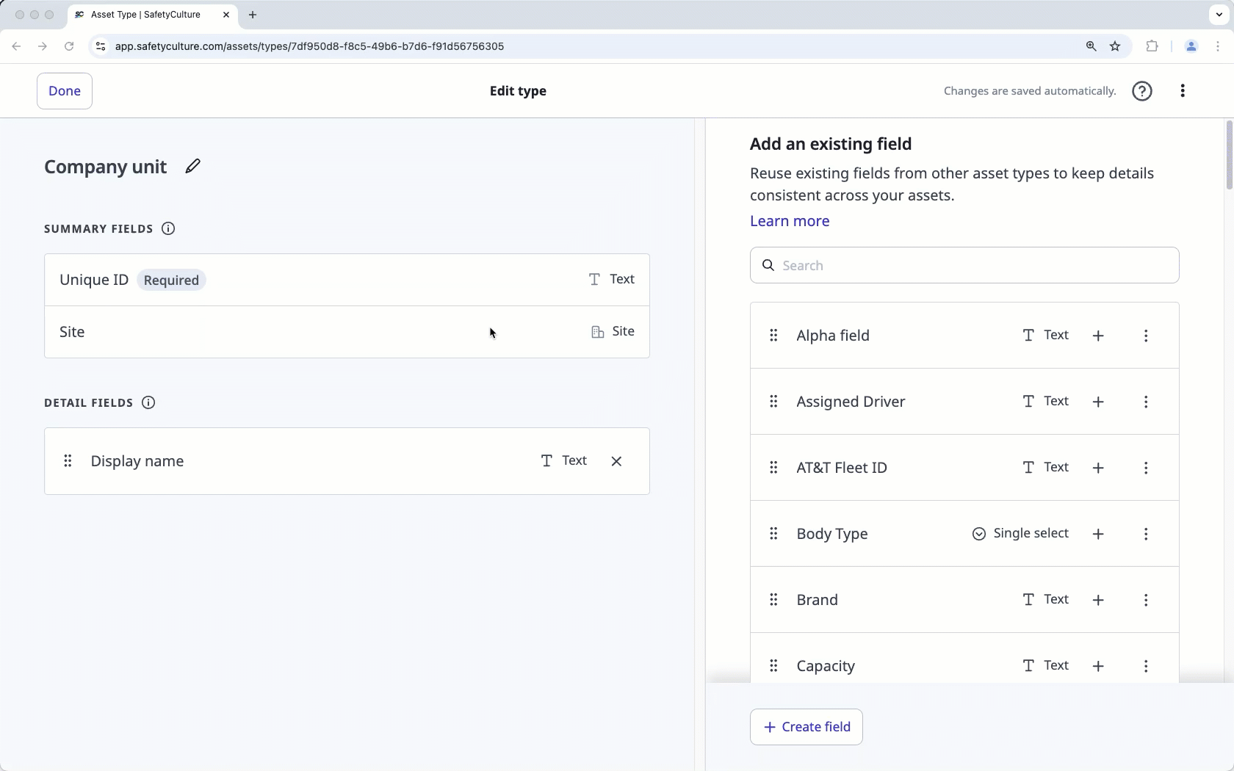This screenshot has height=771, width=1234.
Task: Select the Unique ID summary field row
Action: coord(347,280)
